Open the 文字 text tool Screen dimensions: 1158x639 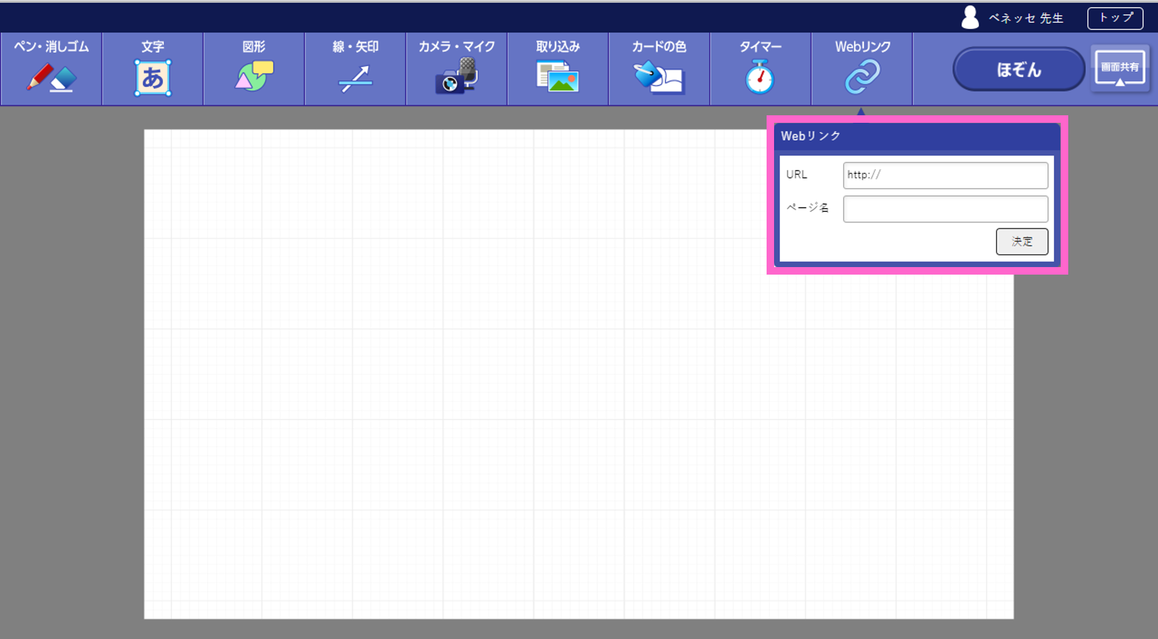(152, 70)
